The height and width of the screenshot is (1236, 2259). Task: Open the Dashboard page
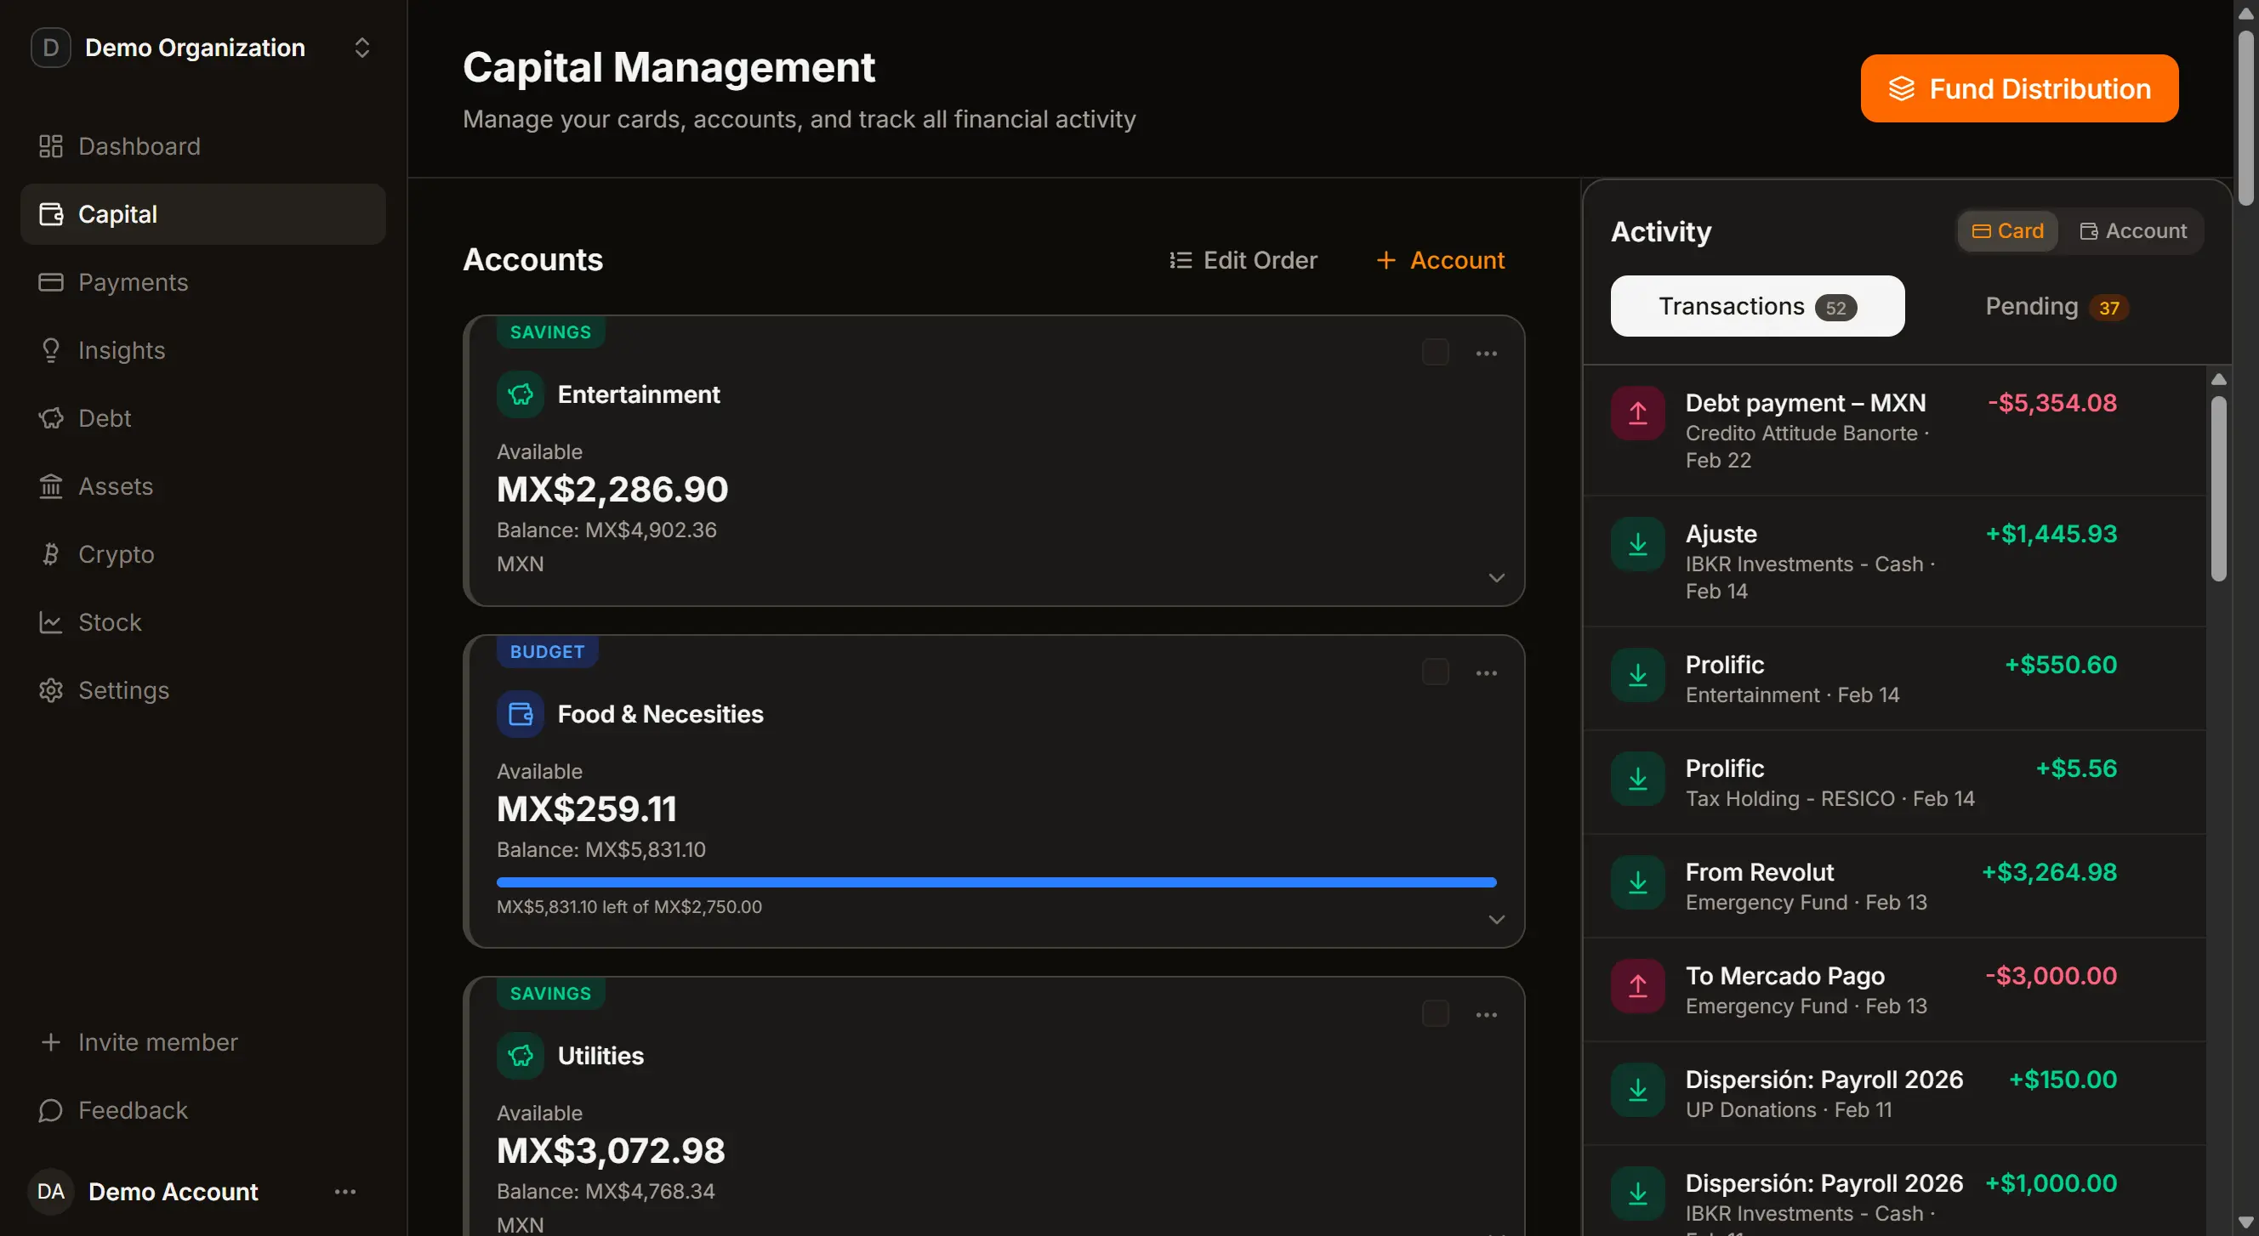tap(202, 146)
